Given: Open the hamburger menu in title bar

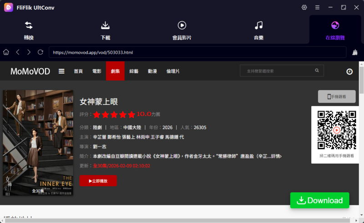Looking at the screenshot, I should pos(317,7).
